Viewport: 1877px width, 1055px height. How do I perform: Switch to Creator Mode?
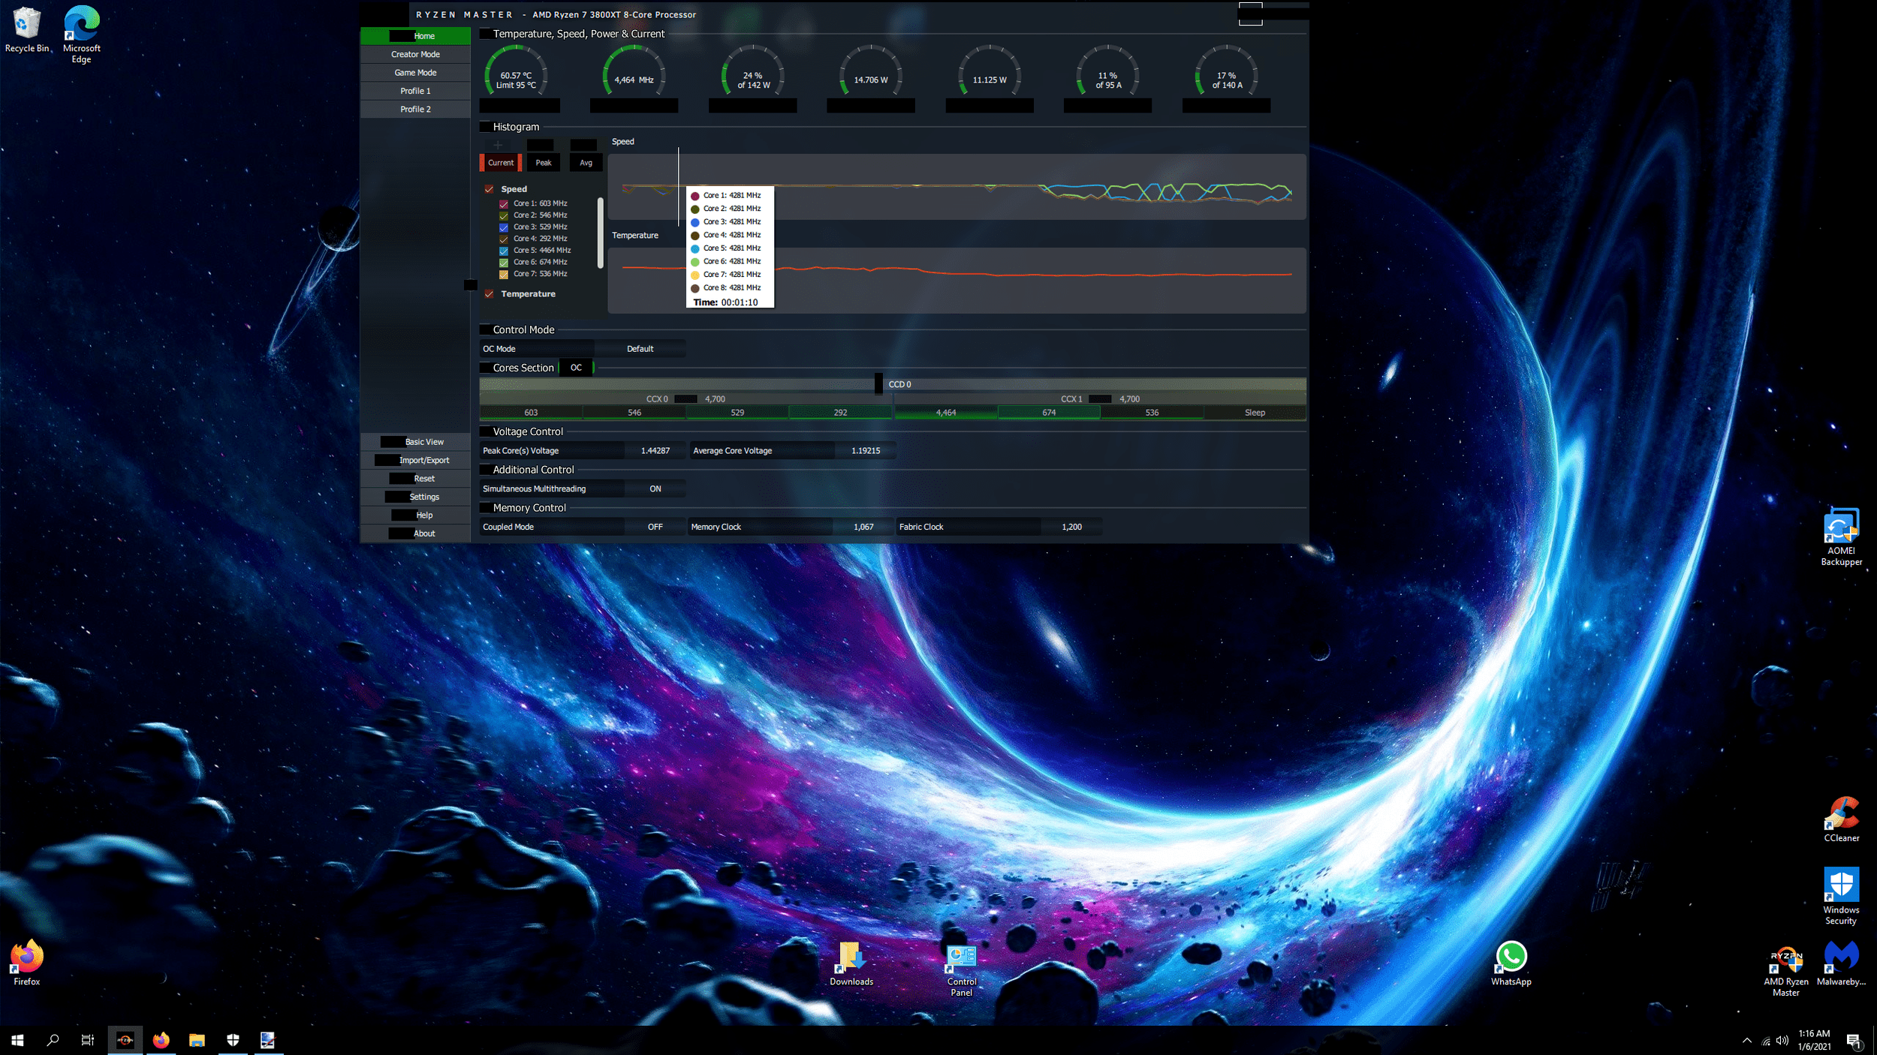[415, 54]
